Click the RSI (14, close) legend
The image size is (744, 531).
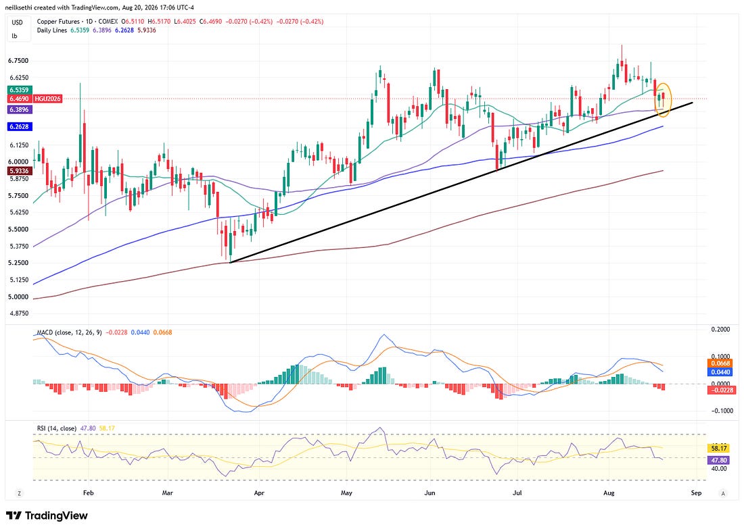[57, 428]
